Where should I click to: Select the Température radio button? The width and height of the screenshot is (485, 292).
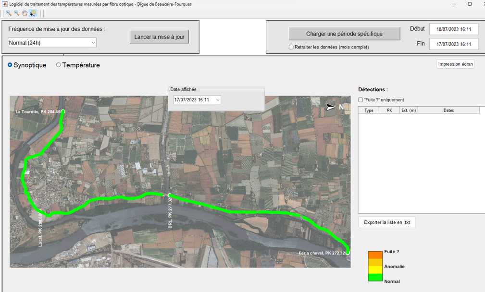[x=59, y=65]
